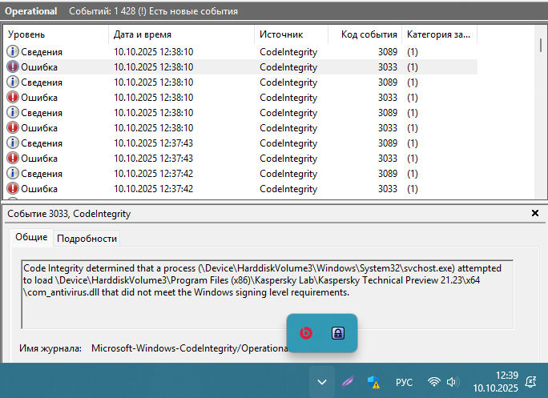Open the padlock icon in tray overflow
The width and height of the screenshot is (548, 398).
[338, 333]
